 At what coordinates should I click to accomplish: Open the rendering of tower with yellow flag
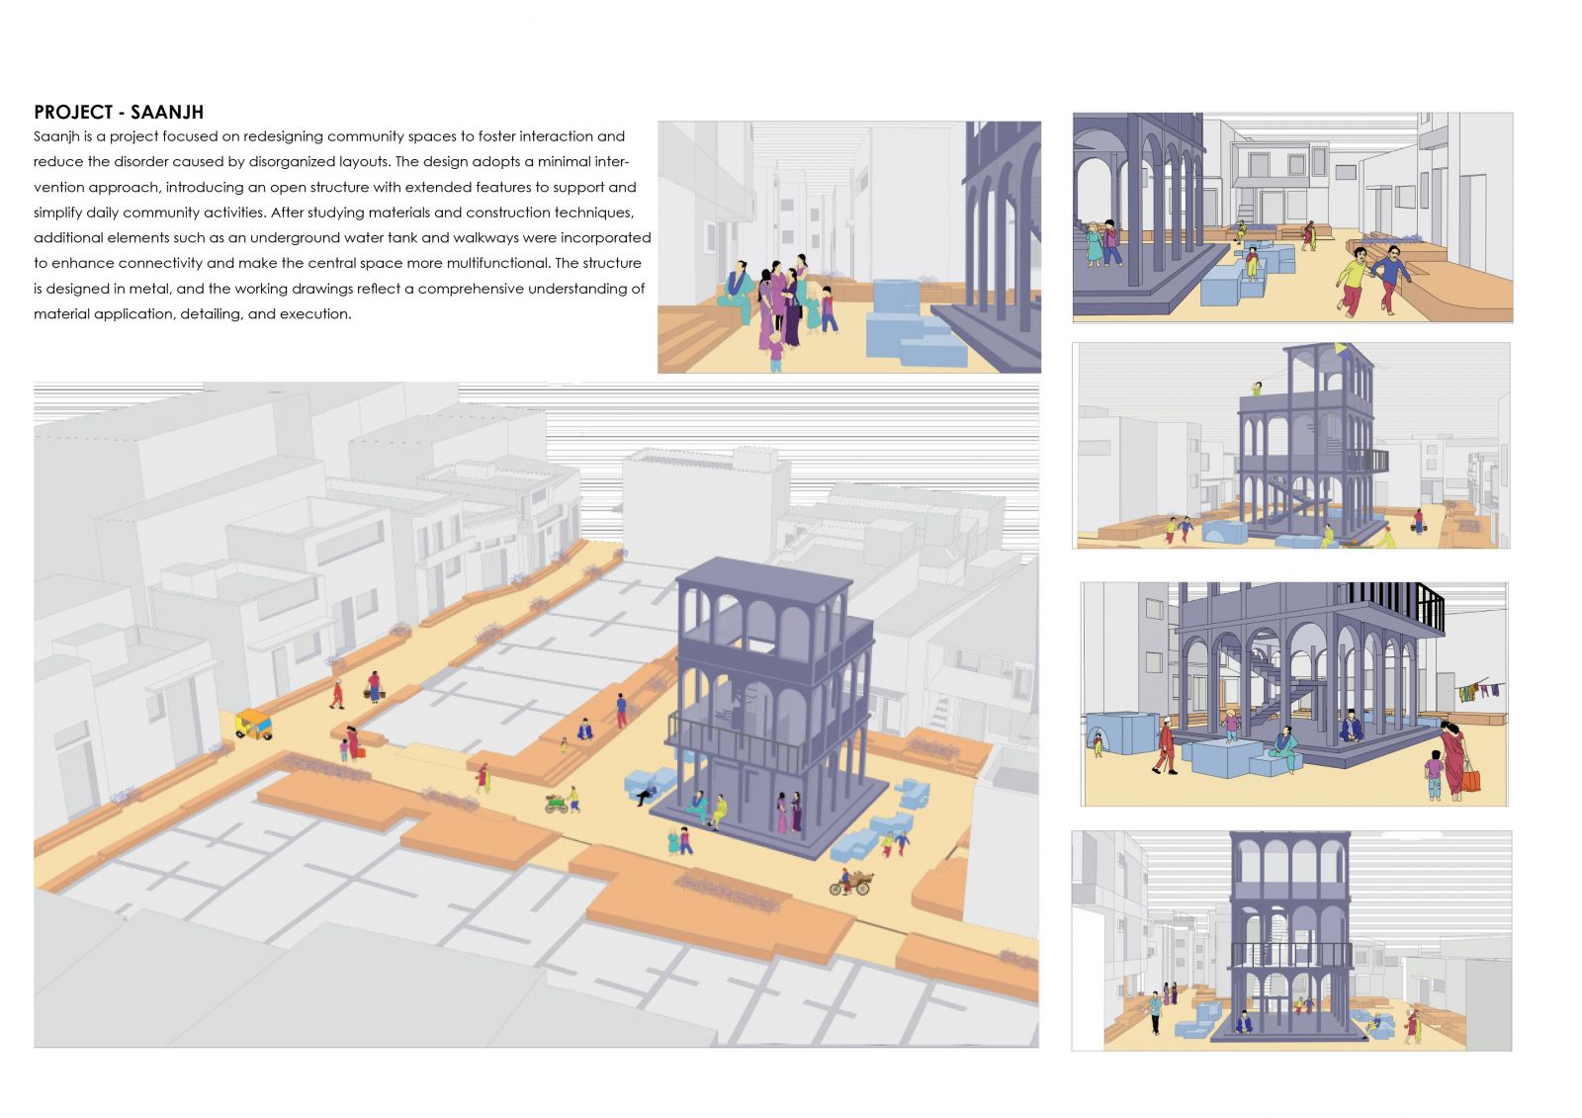pos(1291,446)
